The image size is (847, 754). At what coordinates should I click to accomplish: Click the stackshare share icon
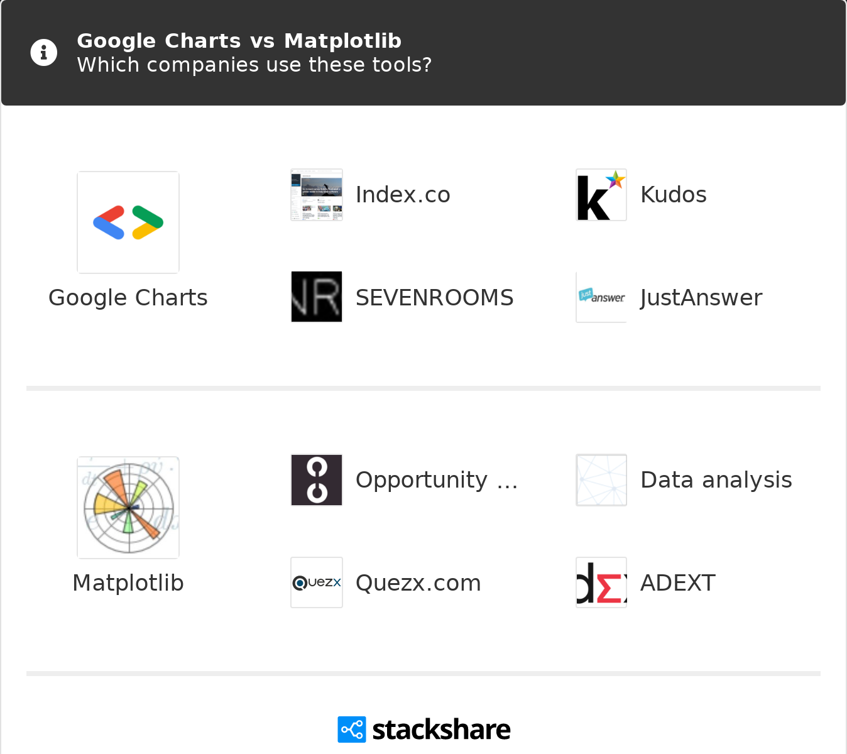[x=351, y=729]
